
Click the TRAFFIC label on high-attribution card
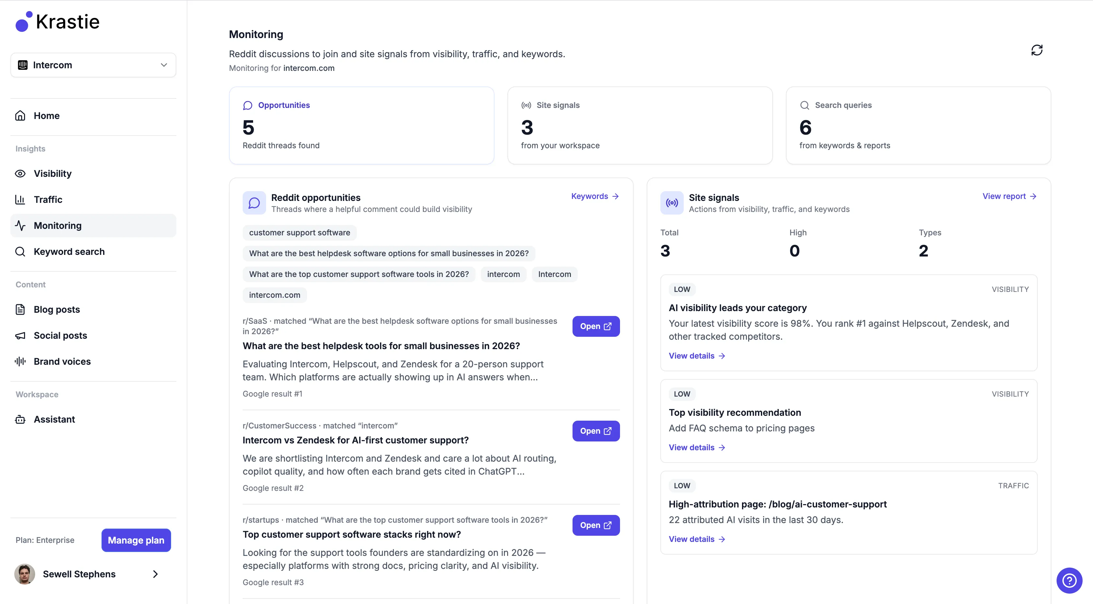coord(1013,486)
